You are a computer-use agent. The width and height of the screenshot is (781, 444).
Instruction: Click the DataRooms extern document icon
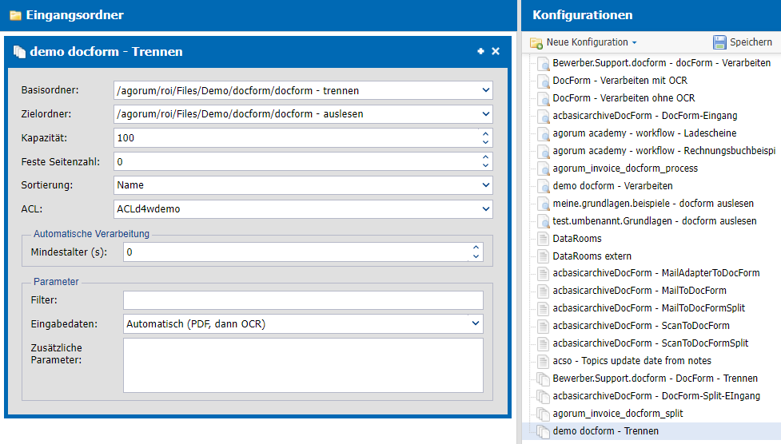pos(543,256)
